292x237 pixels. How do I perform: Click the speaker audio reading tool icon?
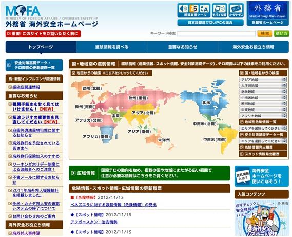click(x=183, y=9)
